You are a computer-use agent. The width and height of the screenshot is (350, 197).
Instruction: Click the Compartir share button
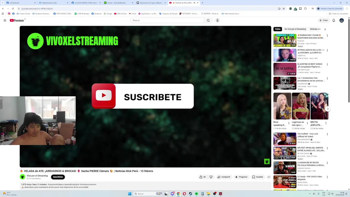224,177
